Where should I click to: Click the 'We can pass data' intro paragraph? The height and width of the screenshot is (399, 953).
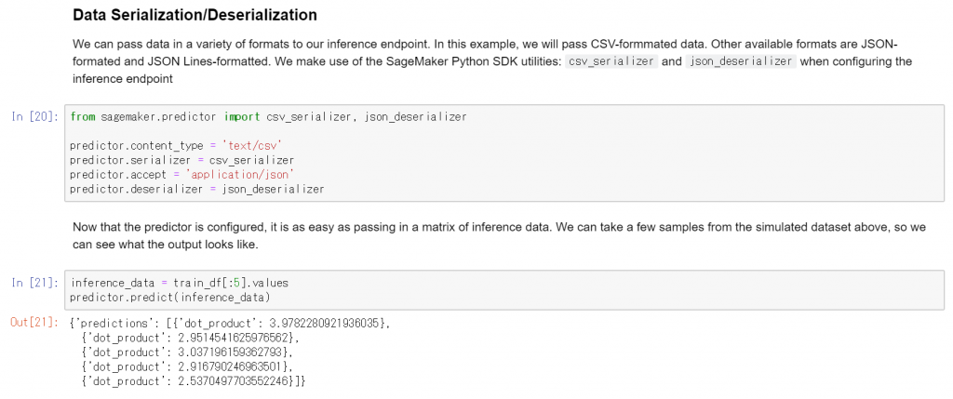click(x=492, y=61)
